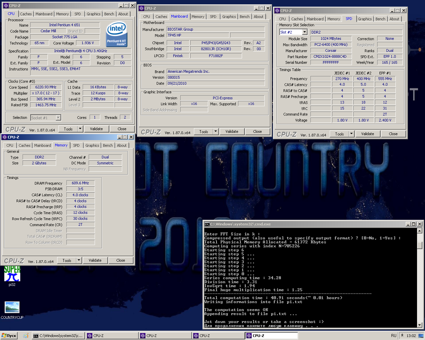Click Validate in SPD window
This screenshot has width=425, height=340.
[368, 134]
